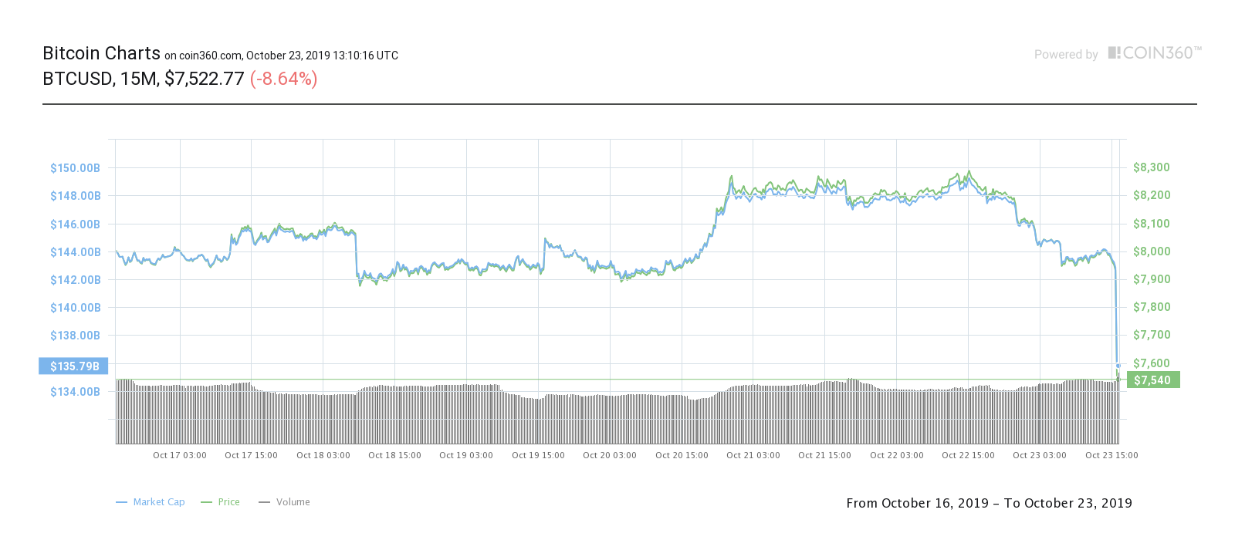Click the red -8.64% change value
This screenshot has height=540, width=1235.
[x=283, y=79]
